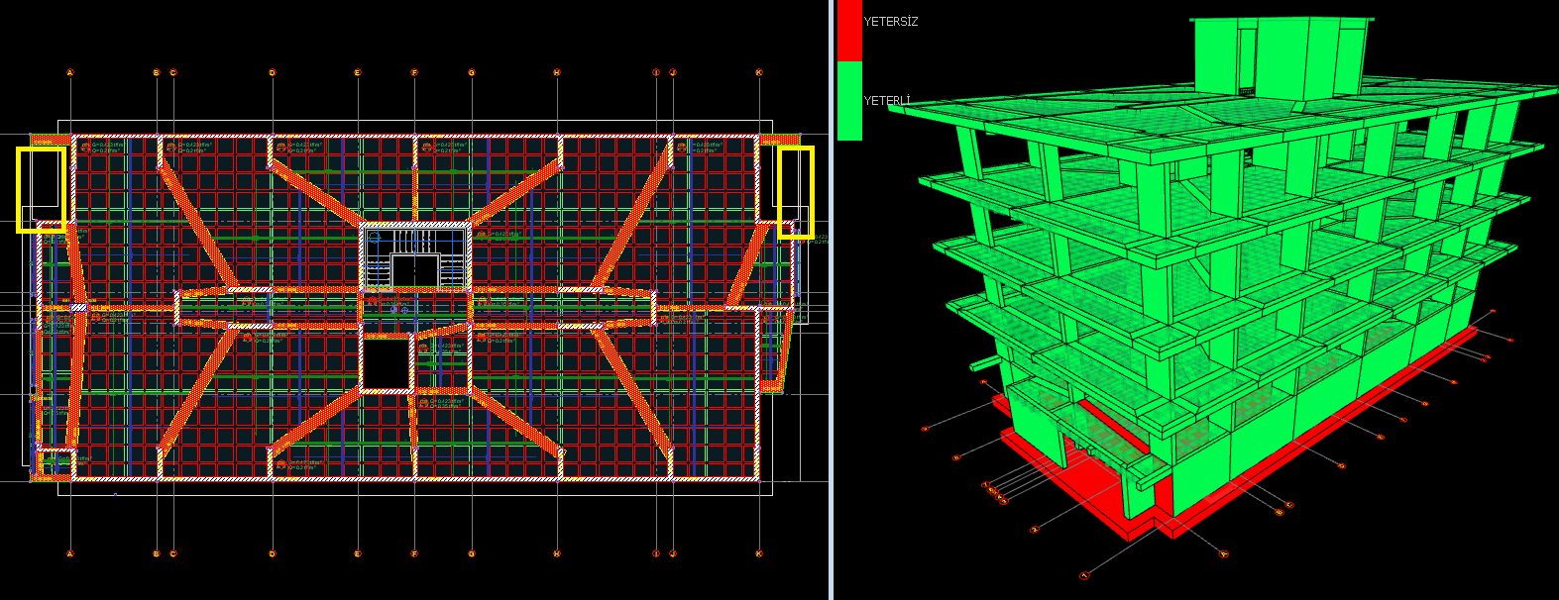Select the black shaft opening below the staircase
The image size is (1559, 600).
pyautogui.click(x=387, y=362)
